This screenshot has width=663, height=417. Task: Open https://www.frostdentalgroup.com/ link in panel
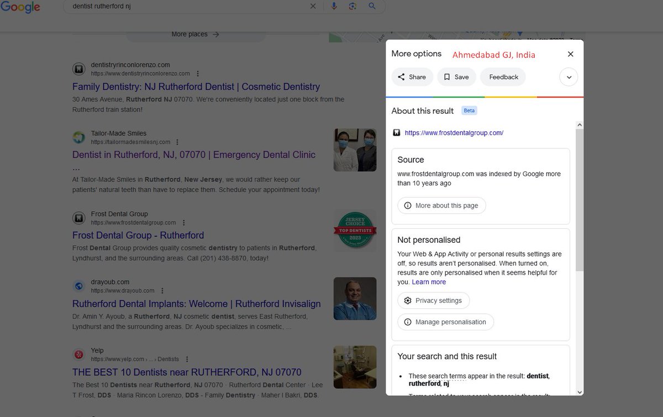(454, 133)
